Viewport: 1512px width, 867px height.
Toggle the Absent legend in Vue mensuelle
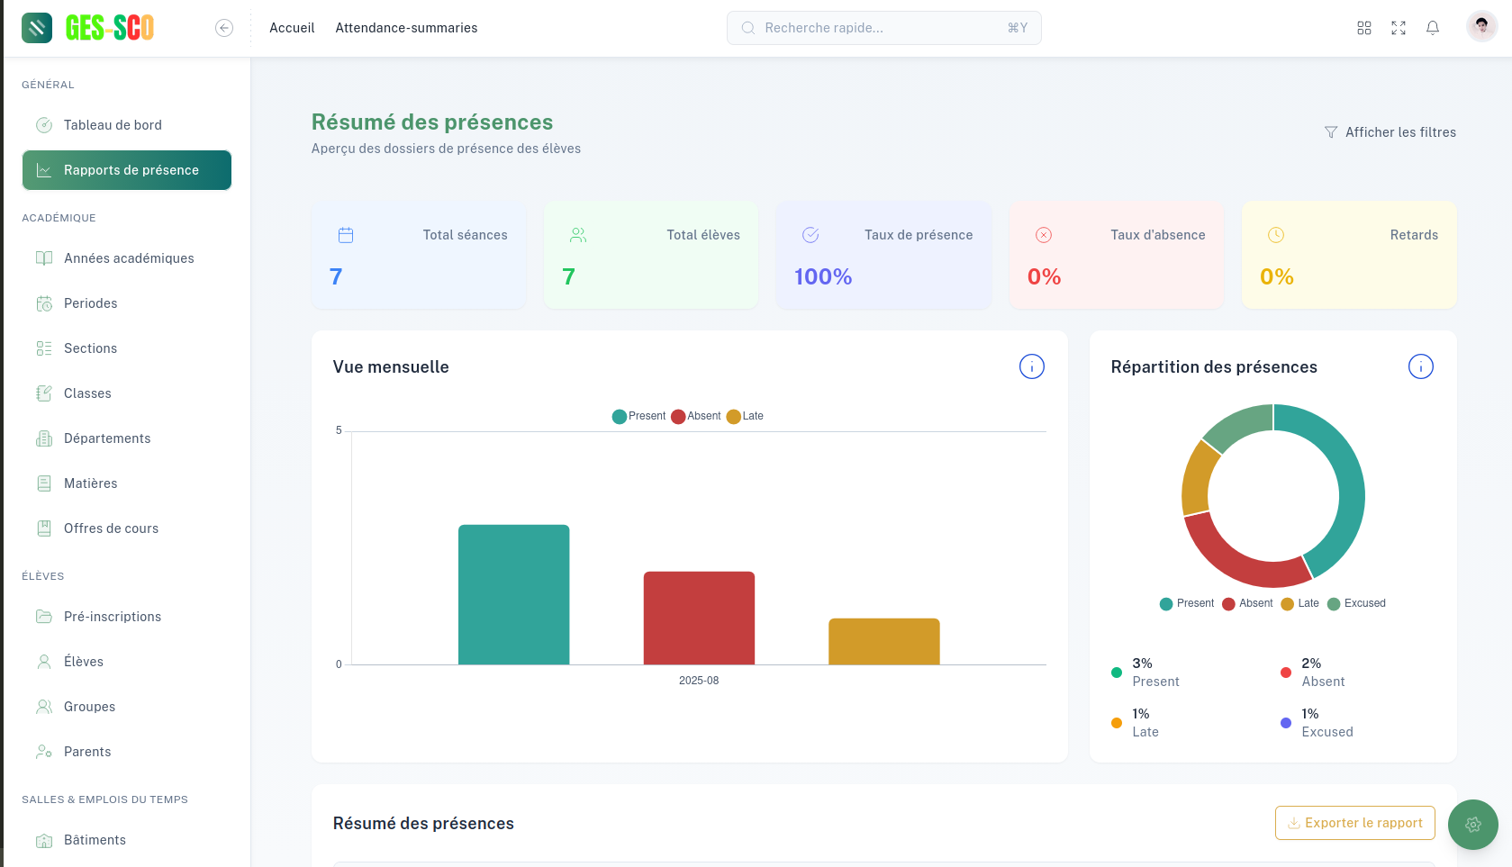(x=695, y=416)
